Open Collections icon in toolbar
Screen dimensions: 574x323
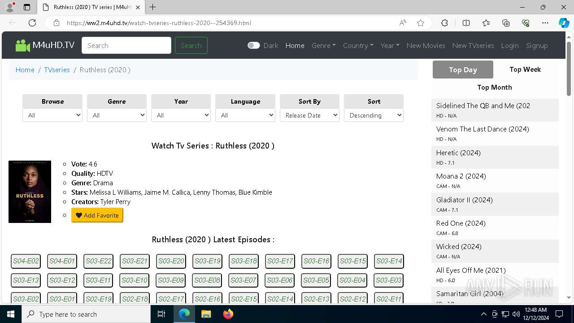pyautogui.click(x=506, y=23)
